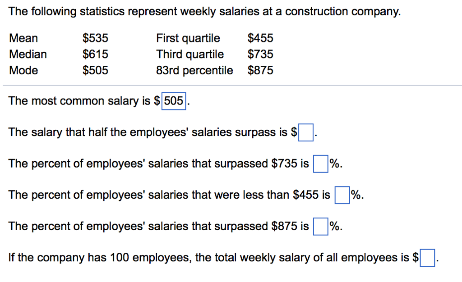Select the Mean row label
Image resolution: width=462 pixels, height=282 pixels.
tap(23, 38)
